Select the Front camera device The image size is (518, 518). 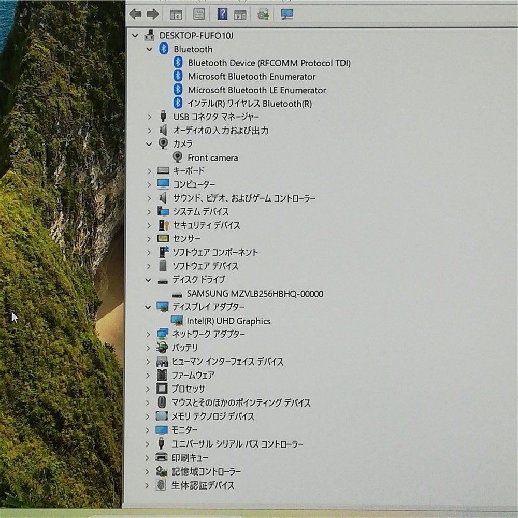[x=213, y=158]
